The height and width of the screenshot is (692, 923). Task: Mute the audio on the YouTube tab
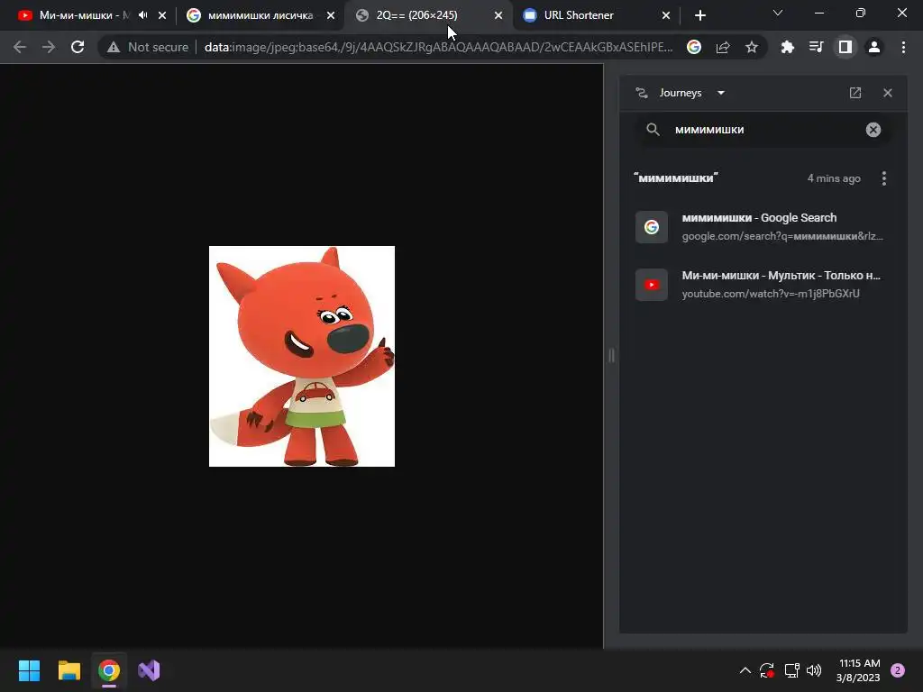(143, 15)
